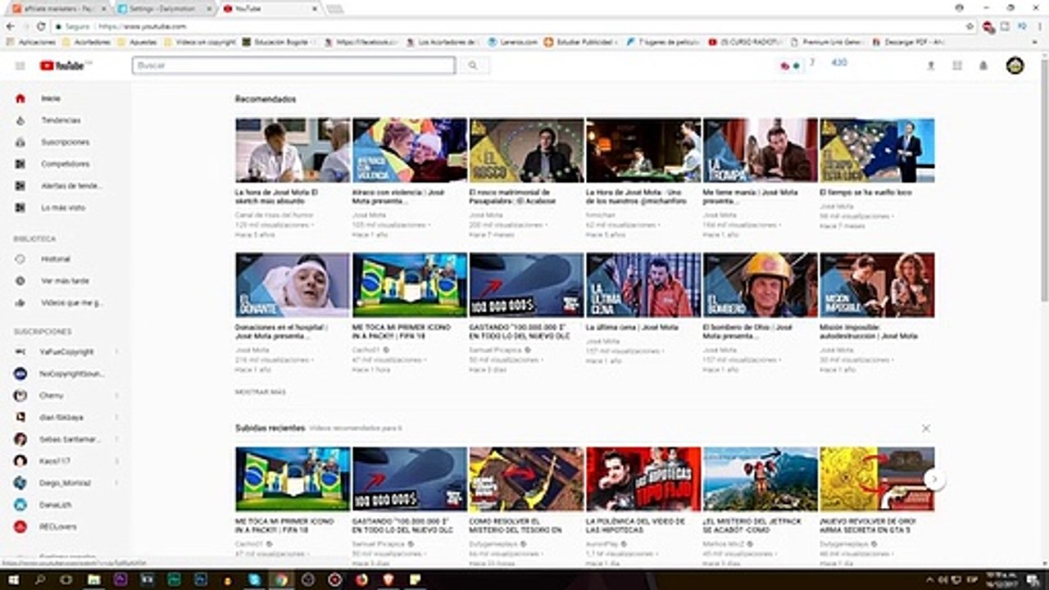1049x590 pixels.
Task: Open liked videos list in sidebar
Action: coord(66,303)
